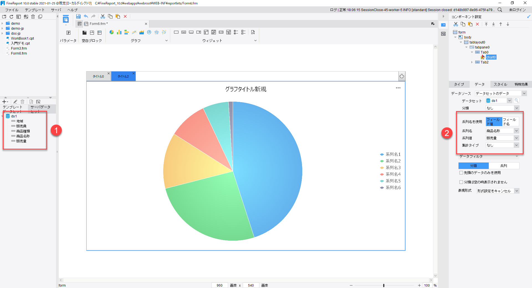
Task: Click the zoom slider handle
Action: [384, 285]
